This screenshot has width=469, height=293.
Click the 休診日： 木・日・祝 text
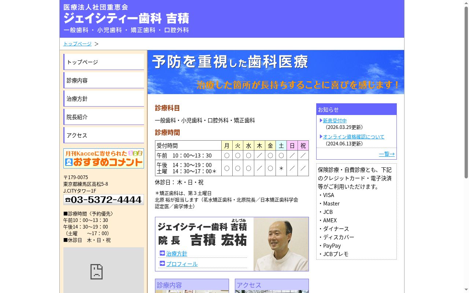click(179, 182)
